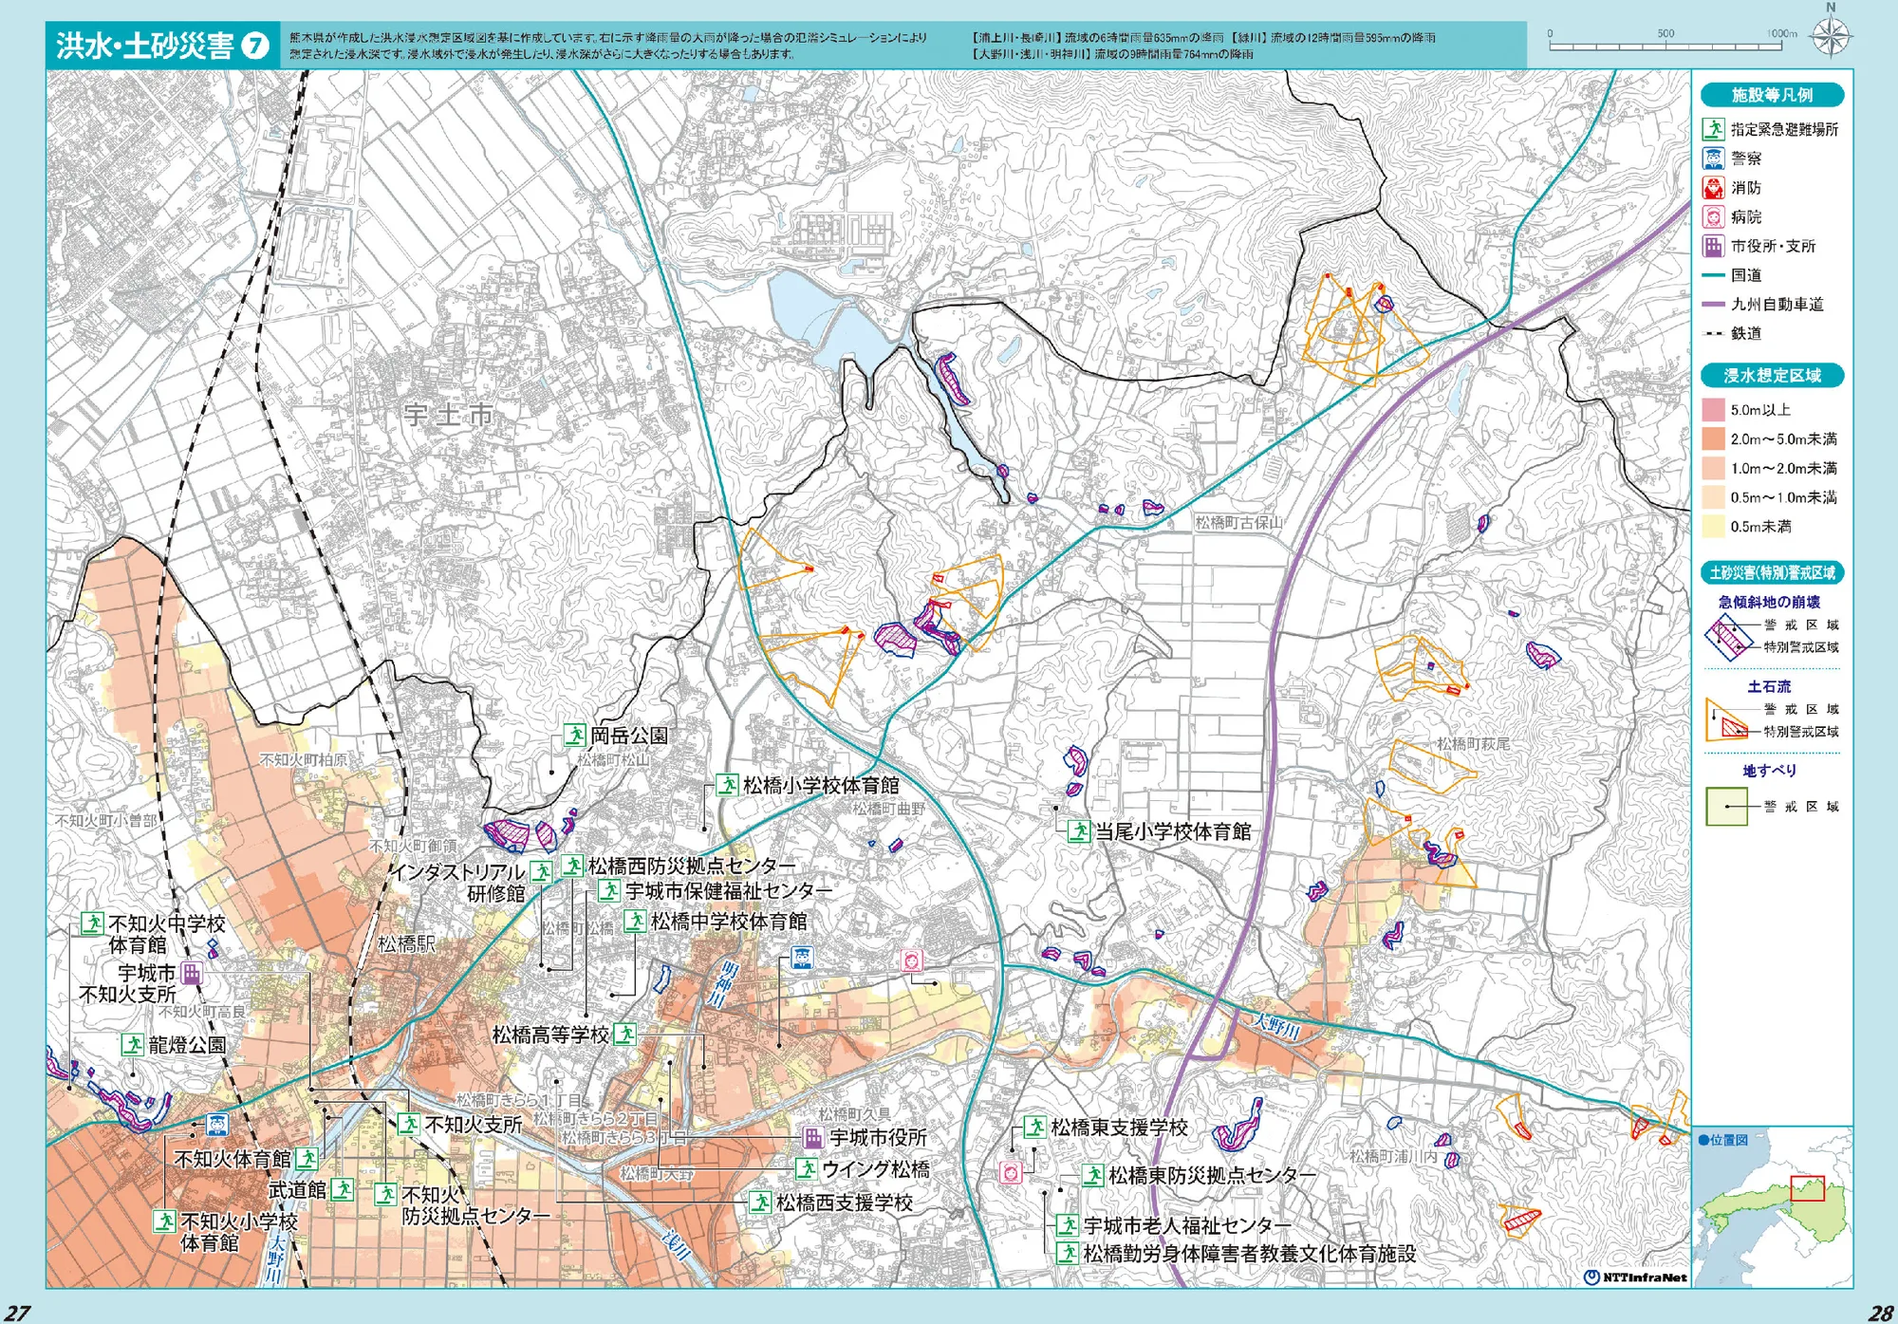Click page number 28
Image resolution: width=1898 pixels, height=1324 pixels.
pos(1881,1312)
